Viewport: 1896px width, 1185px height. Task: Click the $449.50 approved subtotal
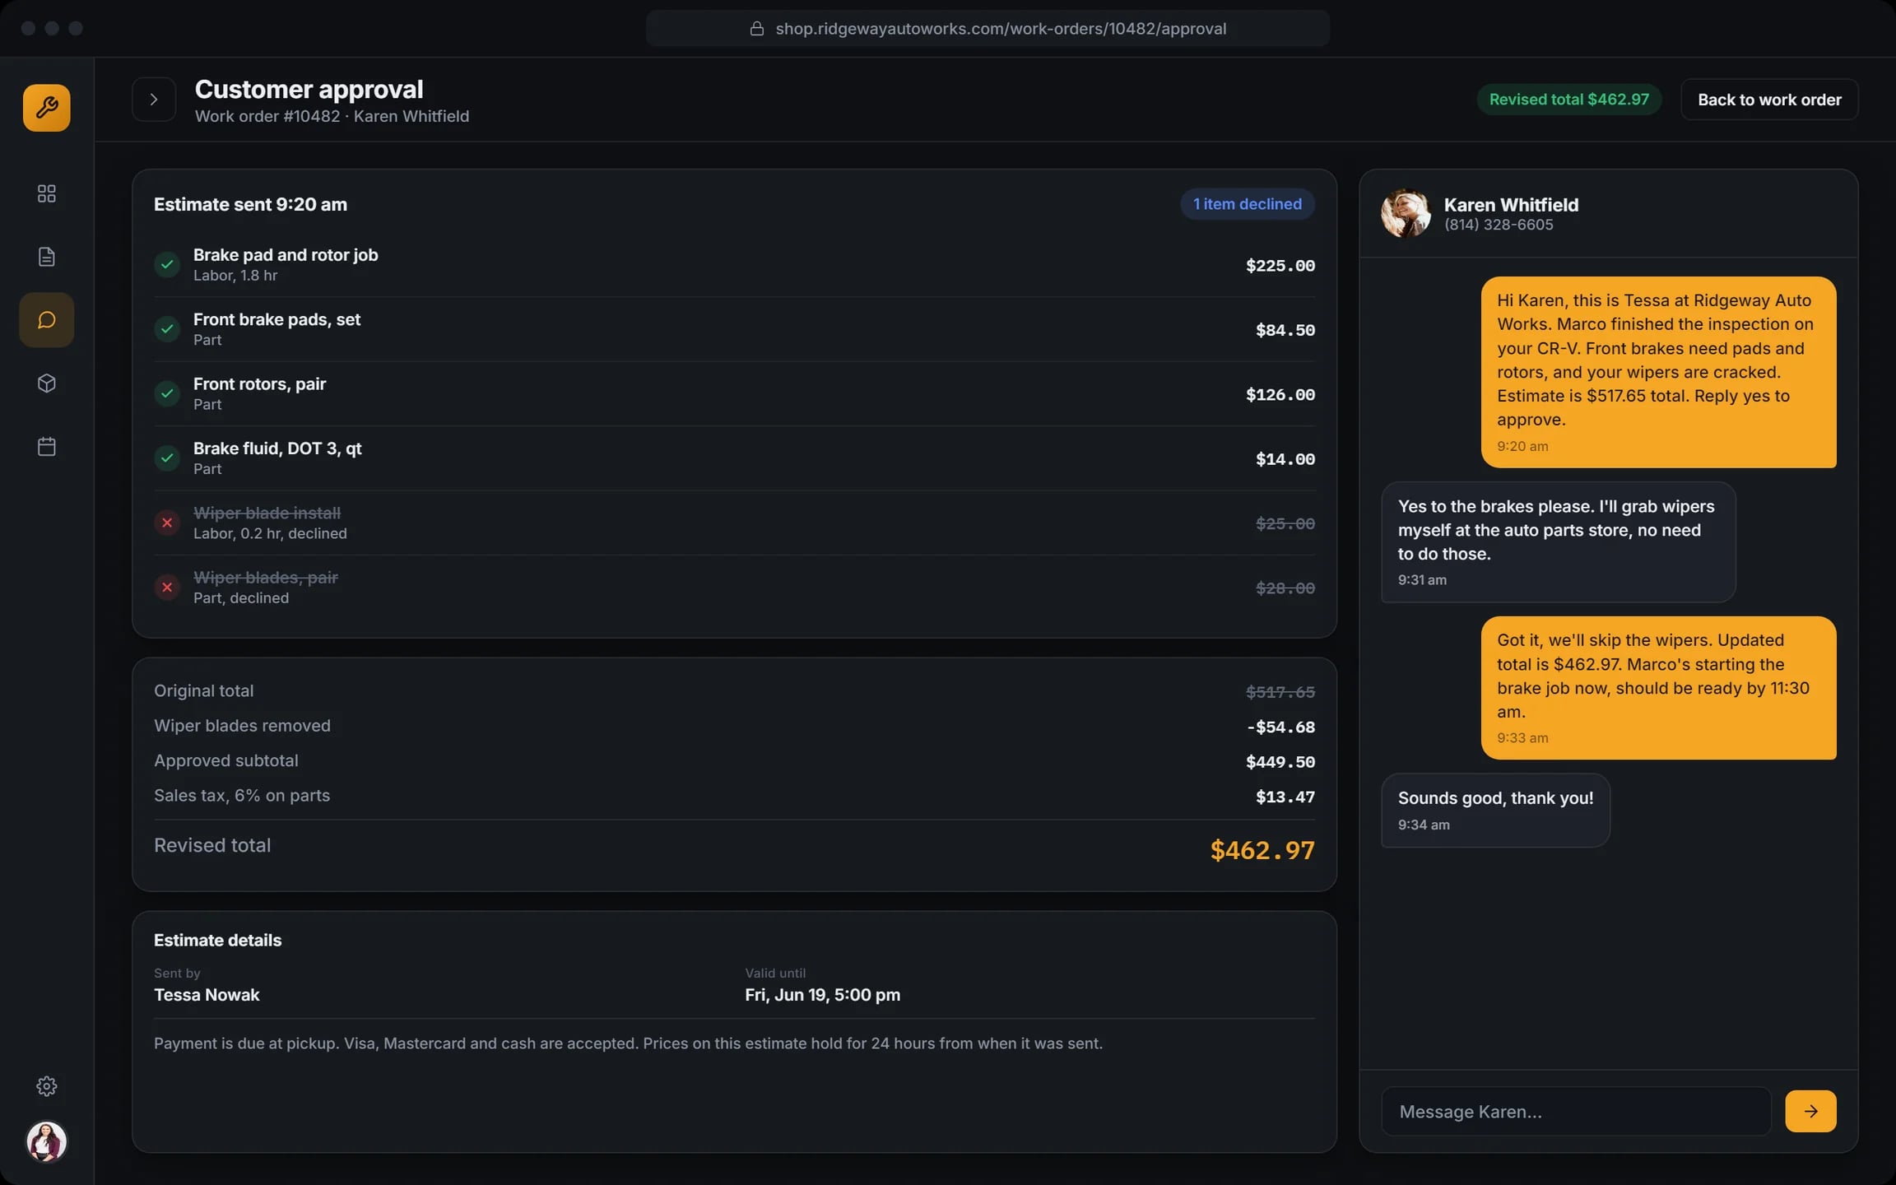(x=1280, y=762)
